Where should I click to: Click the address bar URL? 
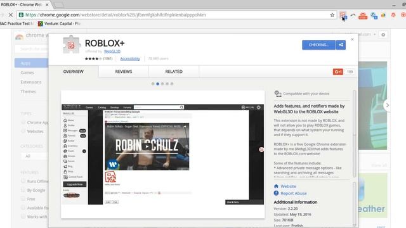coord(115,15)
